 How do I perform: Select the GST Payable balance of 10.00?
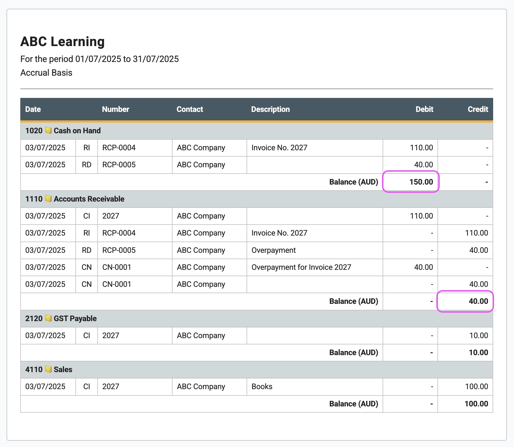(478, 352)
